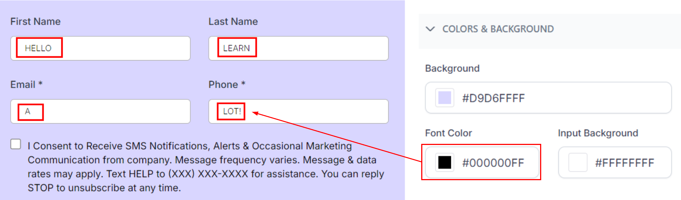The width and height of the screenshot is (681, 200).
Task: Check the SMS consent checkbox
Action: point(16,144)
